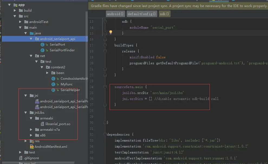The width and height of the screenshot is (268, 164).
Task: Expand the been package arrow
Action: click(x=47, y=73)
